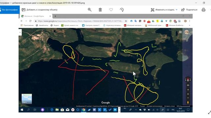
Task: Open the Магазин Брайнстр... bookmark
Action: point(175,25)
